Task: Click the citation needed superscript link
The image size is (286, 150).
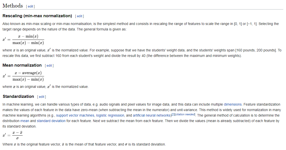Action: coord(185,114)
